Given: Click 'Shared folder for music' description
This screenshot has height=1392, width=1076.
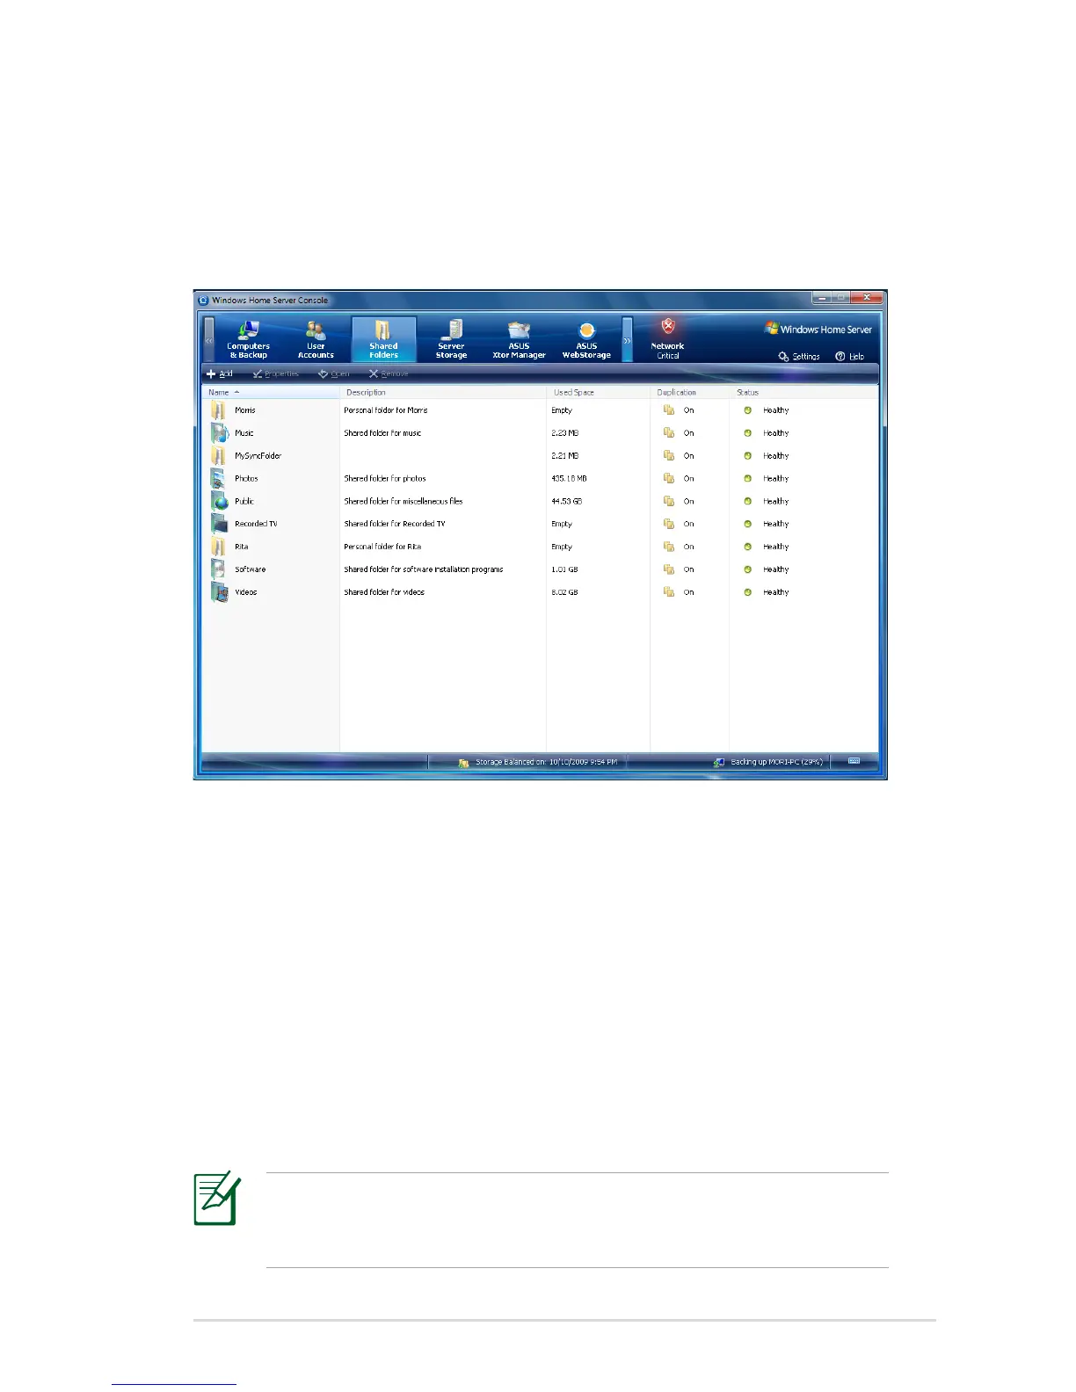Looking at the screenshot, I should pyautogui.click(x=382, y=433).
